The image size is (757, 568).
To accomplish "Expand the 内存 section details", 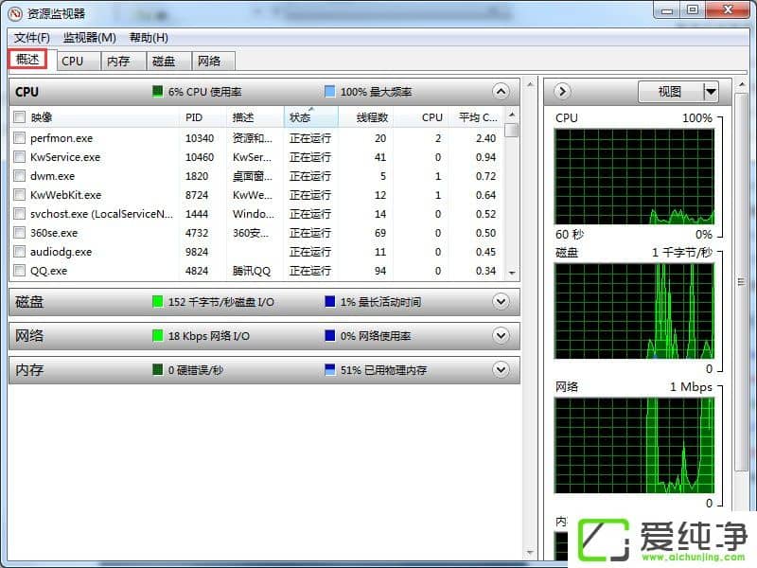I will point(501,369).
